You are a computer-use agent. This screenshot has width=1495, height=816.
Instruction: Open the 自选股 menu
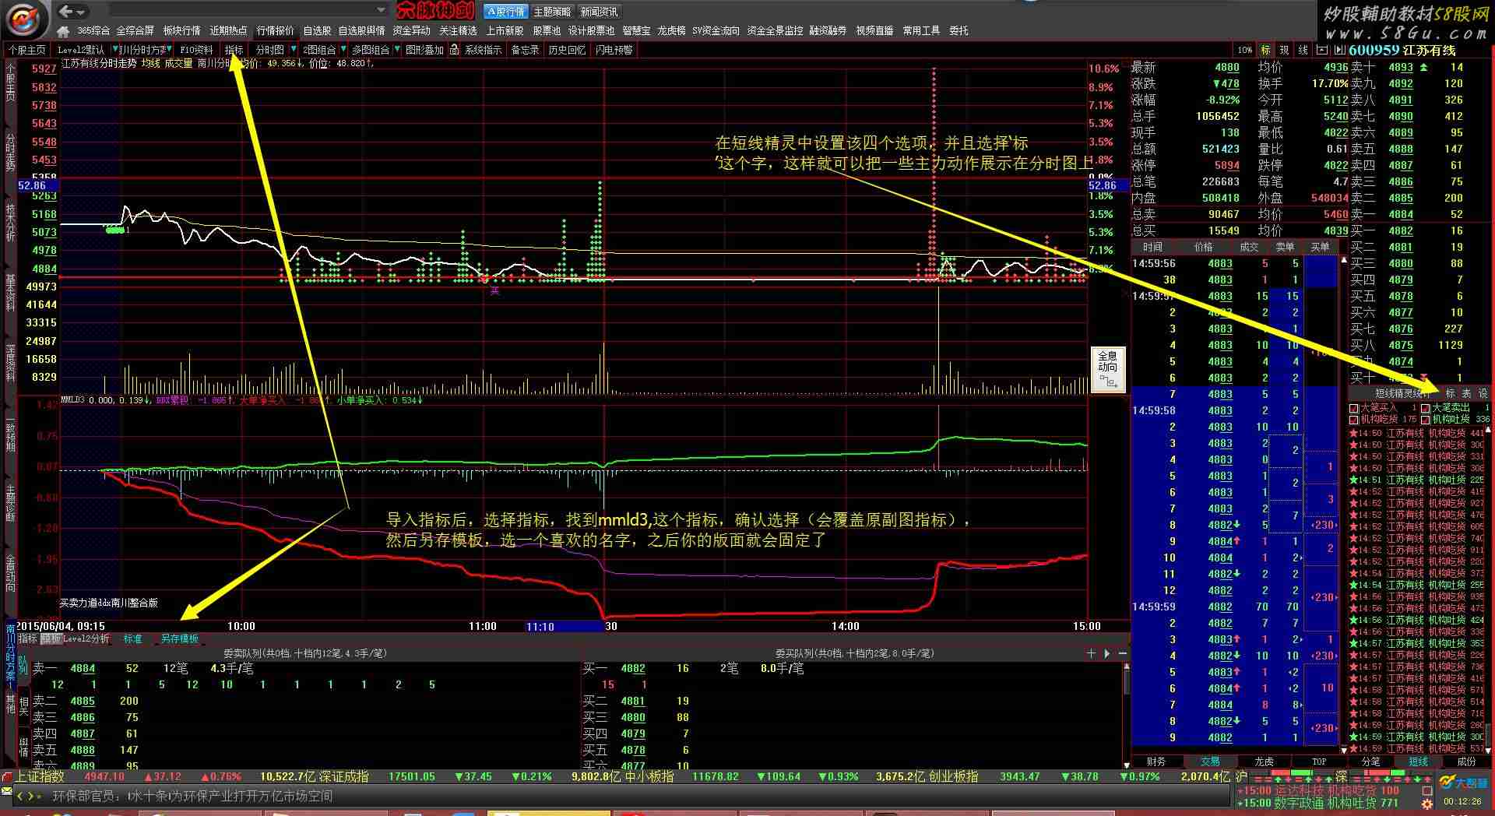[x=317, y=30]
